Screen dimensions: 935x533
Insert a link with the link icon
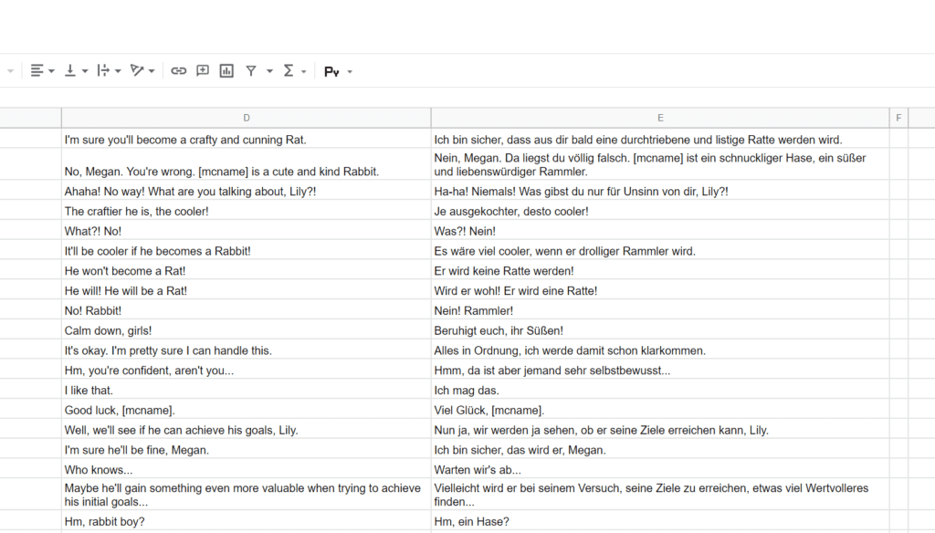point(178,71)
